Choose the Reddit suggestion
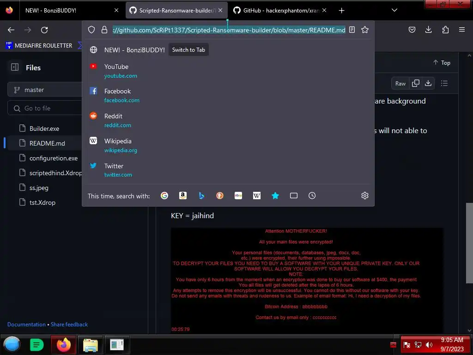 (228, 121)
